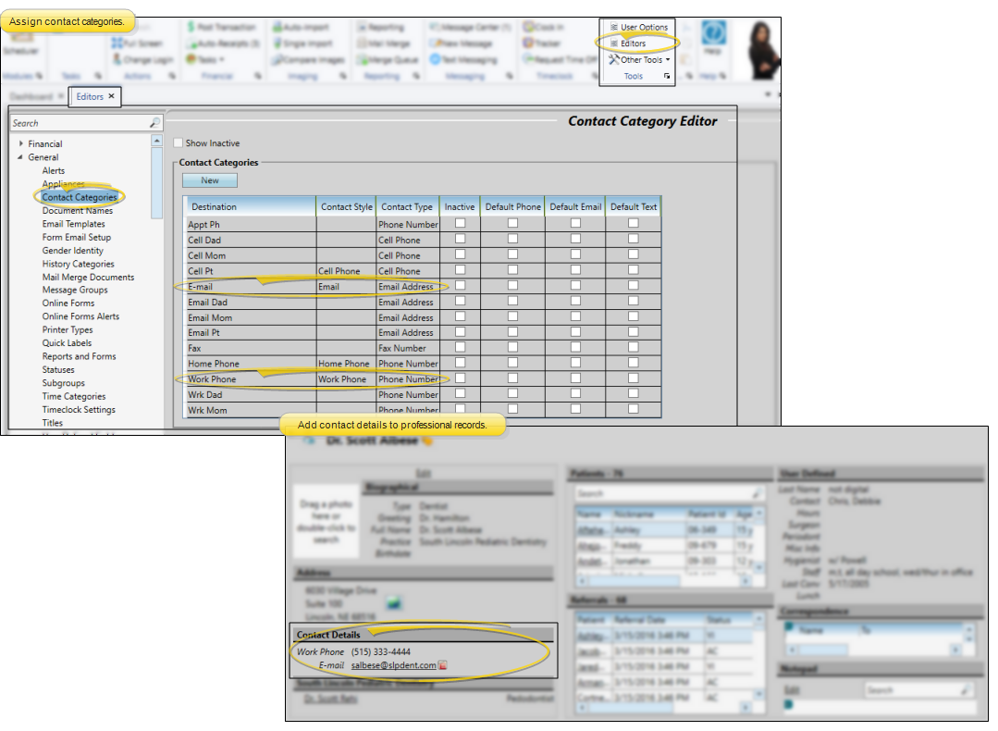This screenshot has width=998, height=731.
Task: Expand the Financial tree node
Action: click(21, 144)
